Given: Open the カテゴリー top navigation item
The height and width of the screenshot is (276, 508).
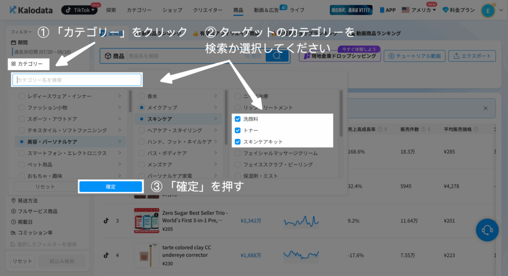Looking at the screenshot, I should point(139,10).
